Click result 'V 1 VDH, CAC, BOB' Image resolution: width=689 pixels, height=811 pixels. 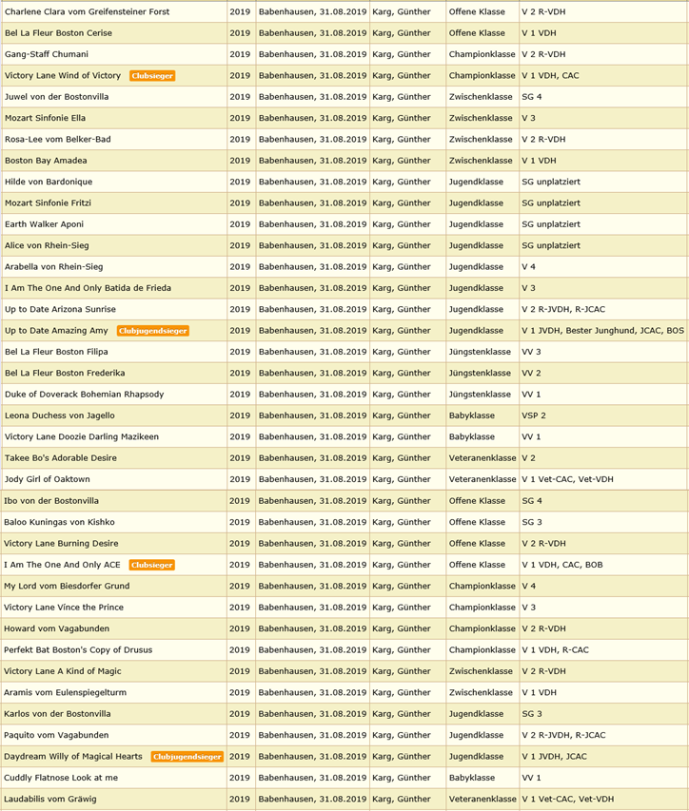pos(562,565)
